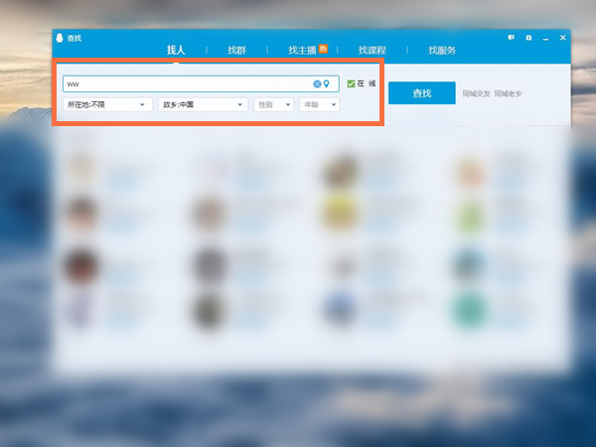This screenshot has height=447, width=596.
Task: Open the 年龄 age dropdown
Action: (x=319, y=104)
